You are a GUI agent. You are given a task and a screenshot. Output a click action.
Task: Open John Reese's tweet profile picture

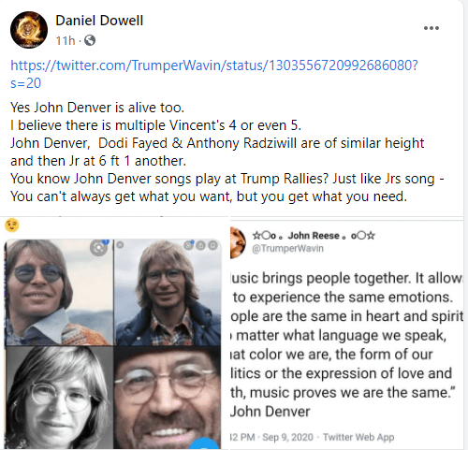(238, 242)
